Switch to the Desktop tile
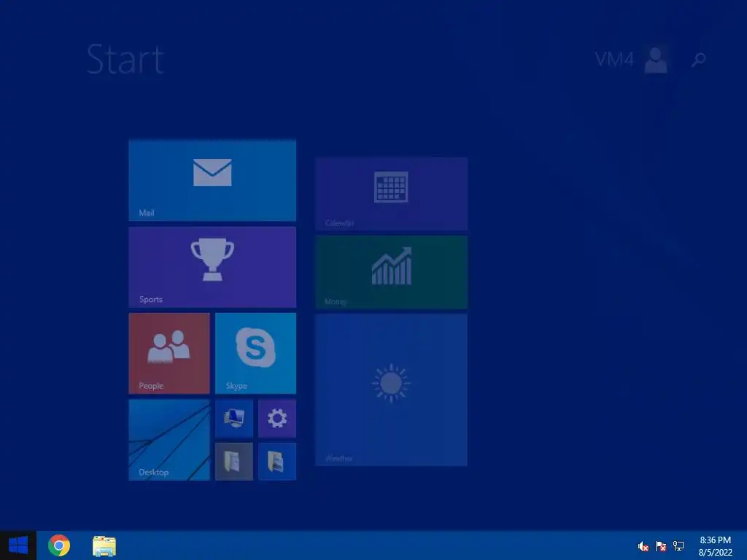747x560 pixels. 169,440
